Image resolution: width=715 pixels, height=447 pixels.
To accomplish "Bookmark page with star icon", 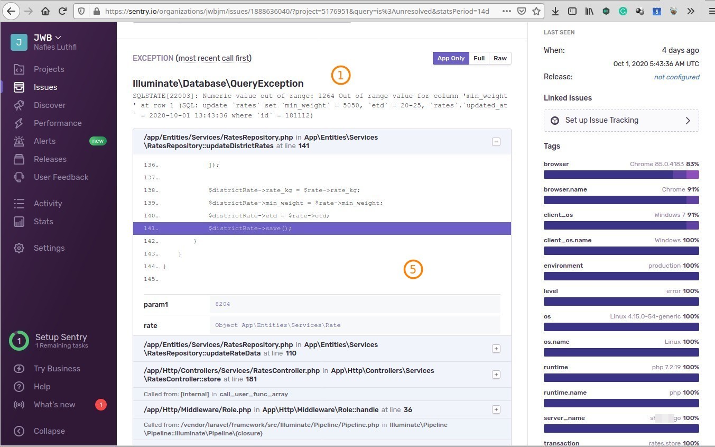I will tap(536, 11).
